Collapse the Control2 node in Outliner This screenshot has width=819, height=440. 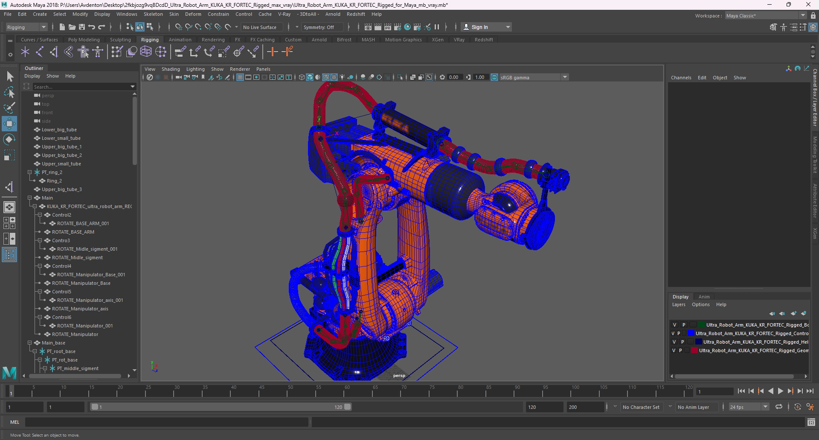tap(40, 215)
